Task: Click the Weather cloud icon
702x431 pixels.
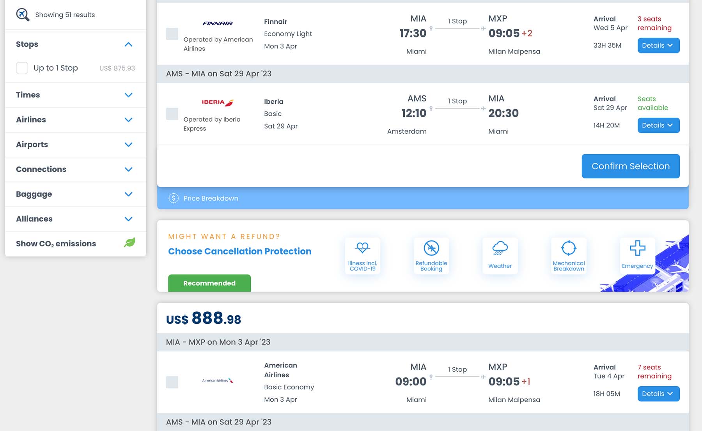Action: point(500,248)
